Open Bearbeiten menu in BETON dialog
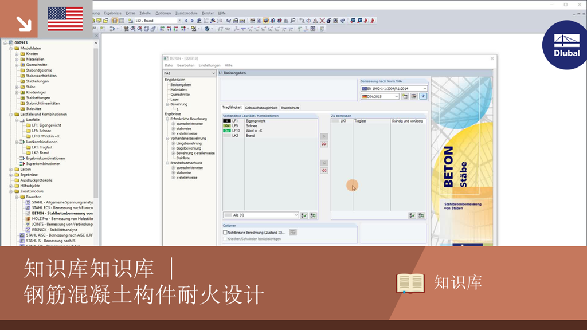Image resolution: width=587 pixels, height=330 pixels. (186, 65)
